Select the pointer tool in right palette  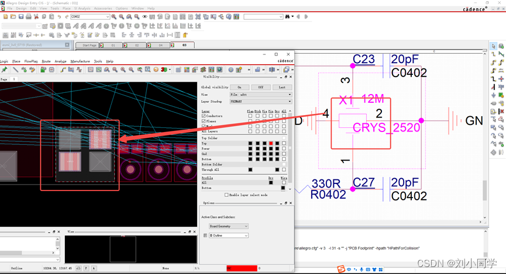[x=494, y=46]
